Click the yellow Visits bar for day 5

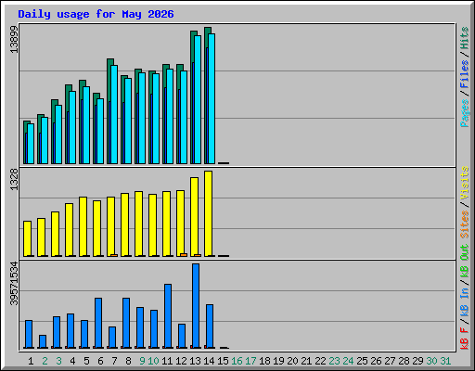point(83,226)
